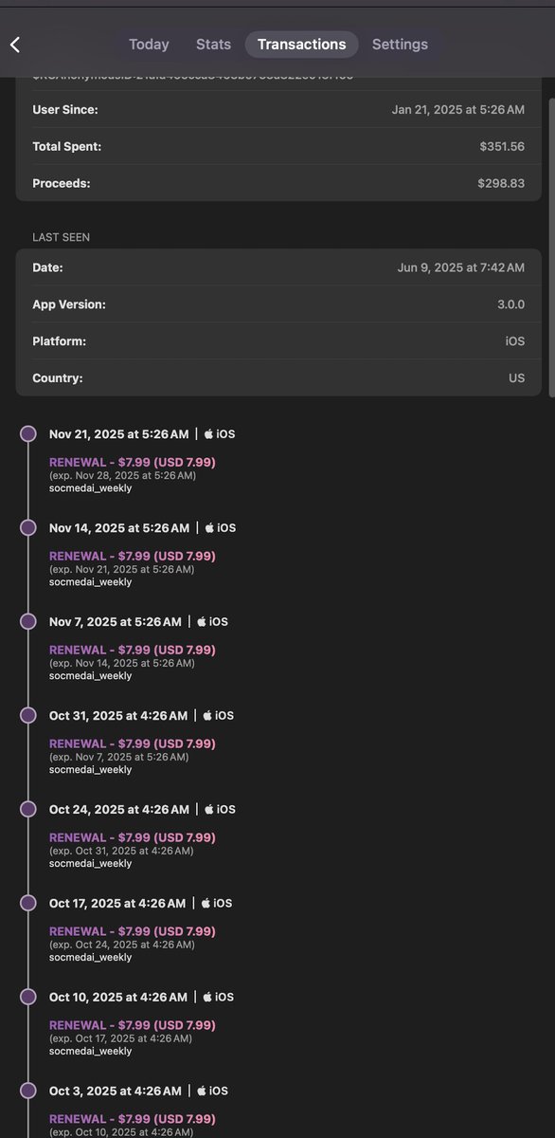Click expiry text exp. Oct 17, 2025
This screenshot has width=555, height=1138.
(121, 1038)
